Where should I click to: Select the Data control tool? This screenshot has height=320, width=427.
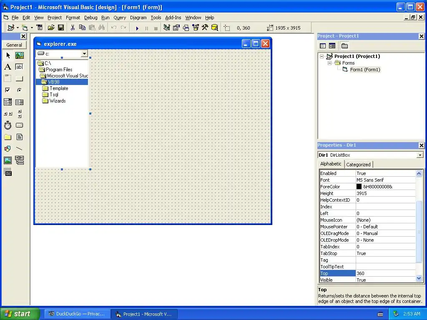point(19,160)
